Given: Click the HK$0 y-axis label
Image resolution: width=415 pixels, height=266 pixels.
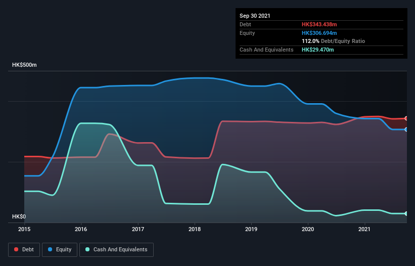Looking at the screenshot, I should tap(19, 216).
